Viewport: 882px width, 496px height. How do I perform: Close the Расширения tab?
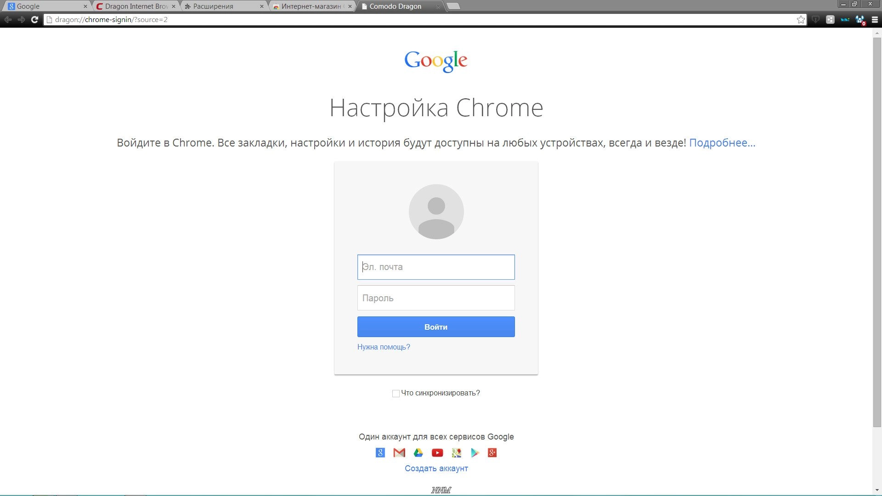262,6
